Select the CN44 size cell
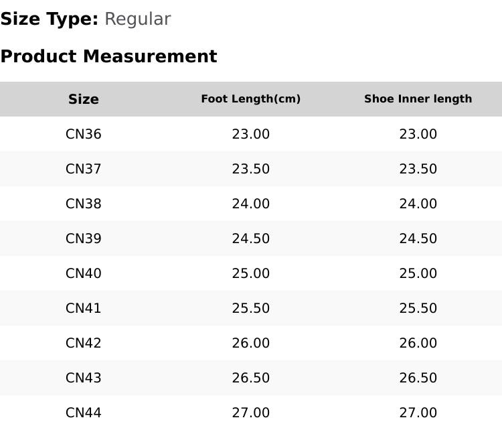502x430 pixels. (x=84, y=413)
